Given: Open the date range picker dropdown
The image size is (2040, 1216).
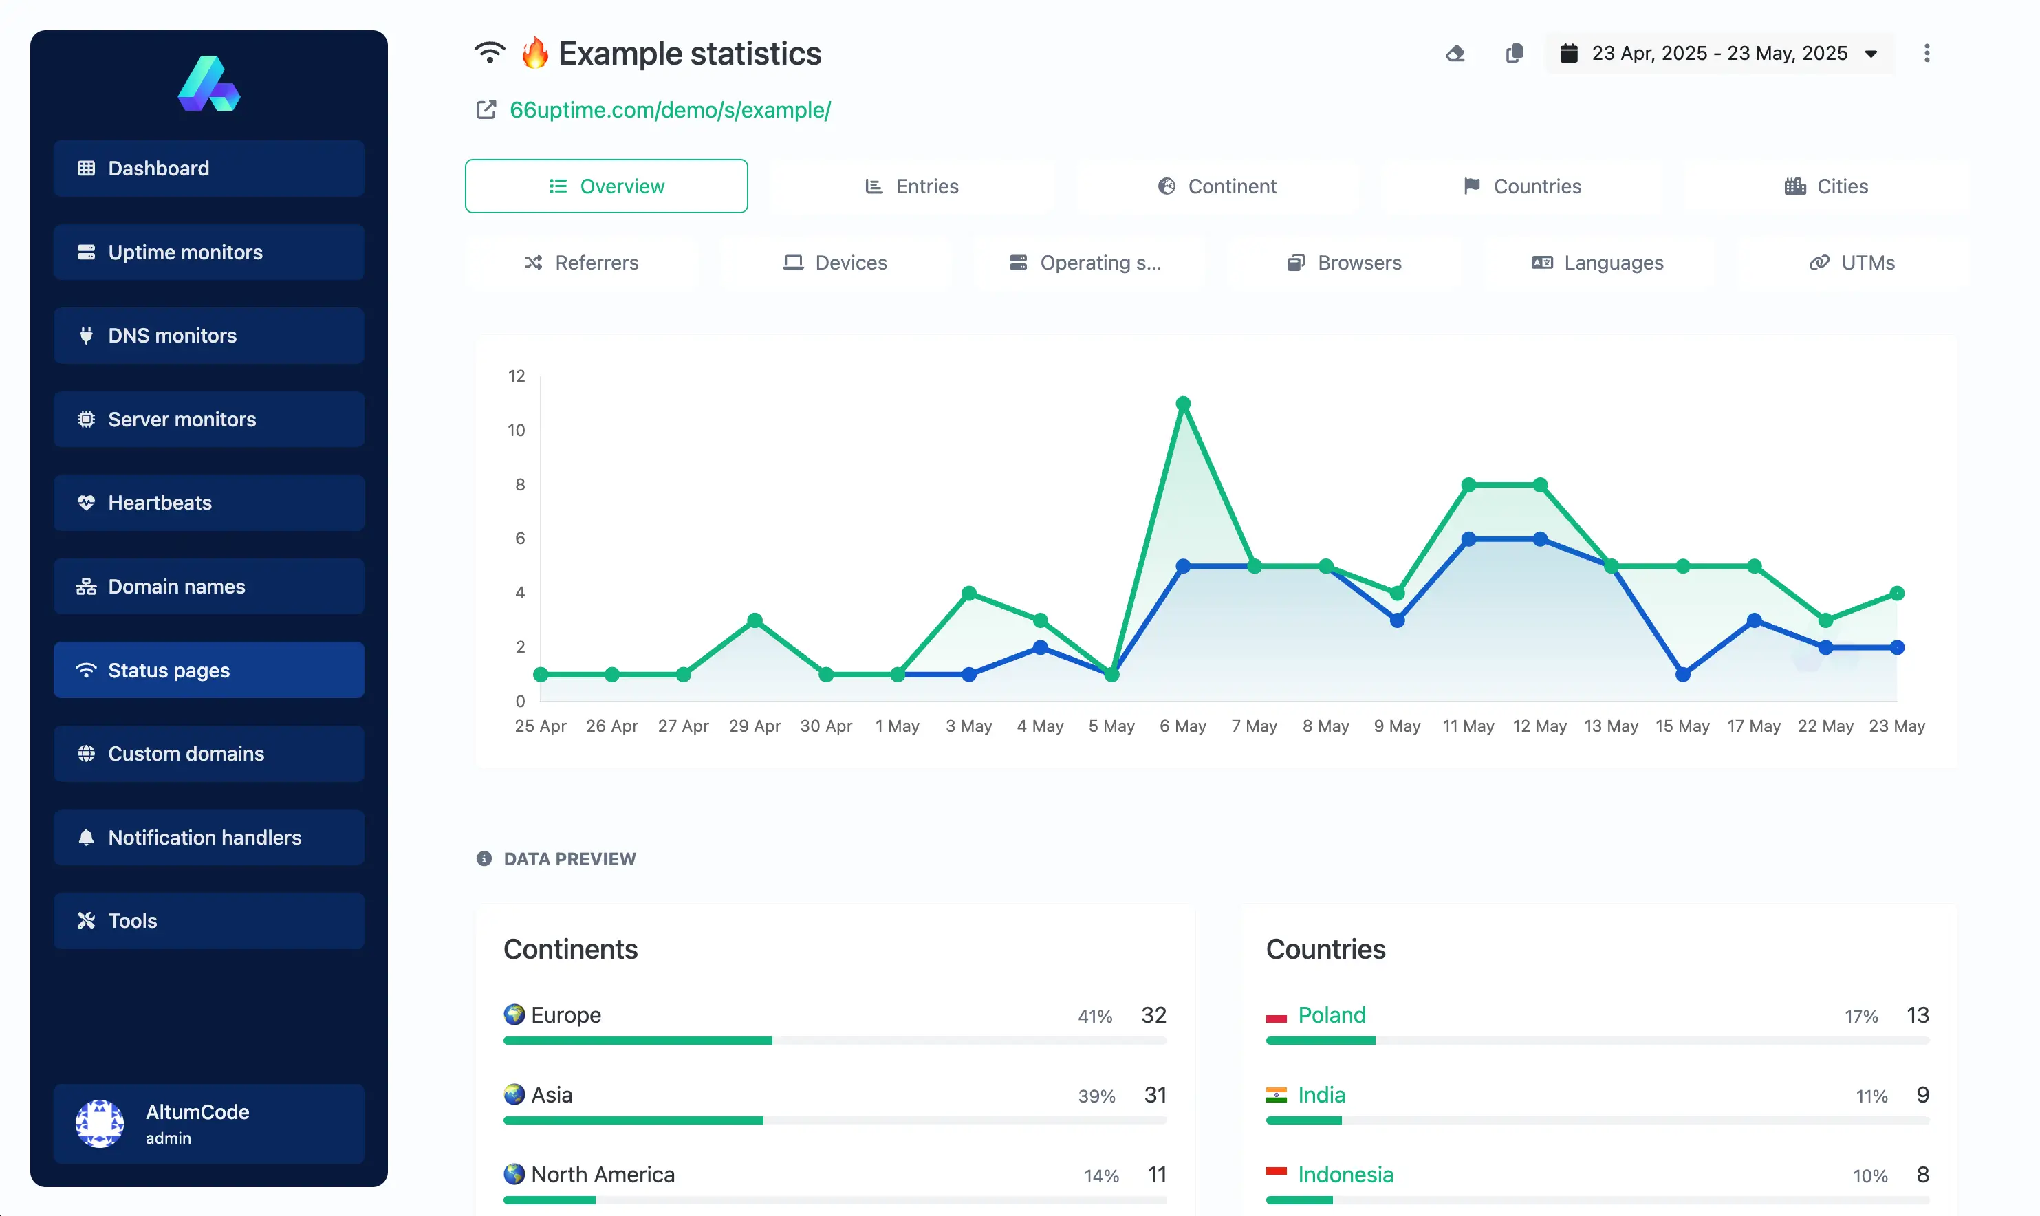Looking at the screenshot, I should pos(1719,53).
